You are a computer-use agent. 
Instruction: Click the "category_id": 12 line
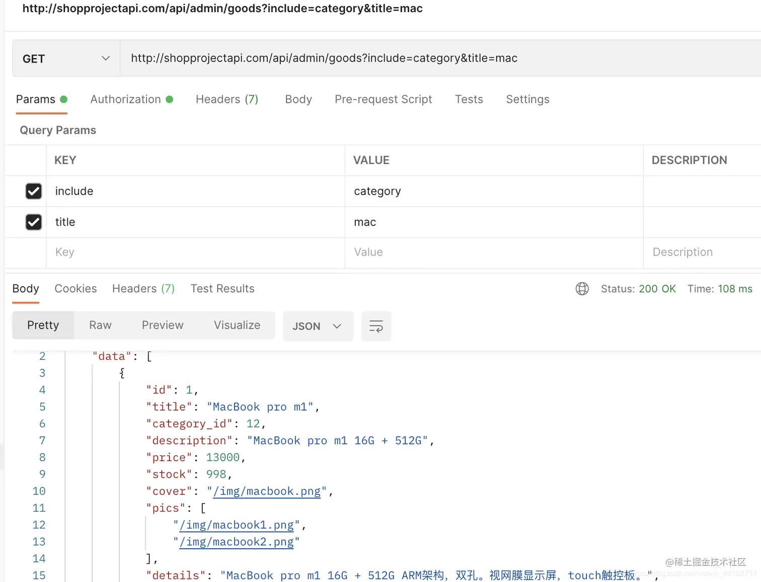tap(205, 424)
